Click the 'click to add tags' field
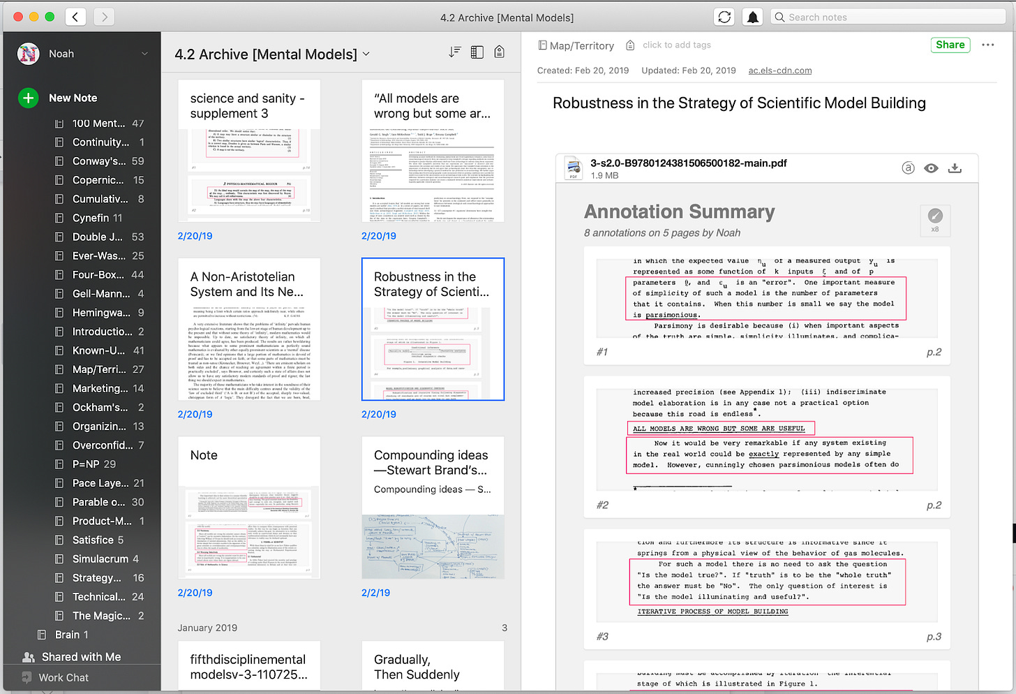The image size is (1016, 694). (677, 45)
